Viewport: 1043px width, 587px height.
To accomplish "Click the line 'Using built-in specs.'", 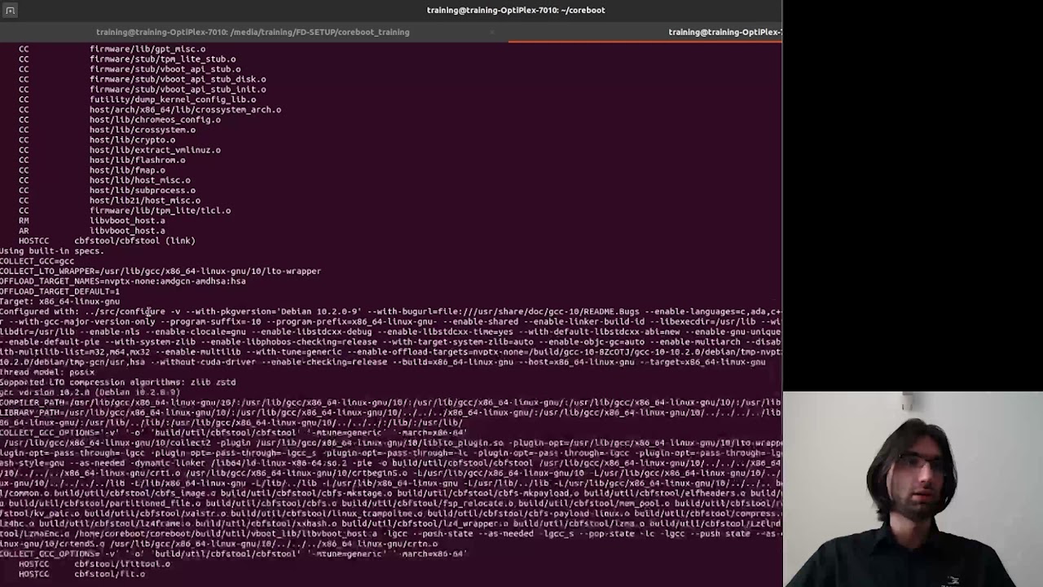I will (x=52, y=251).
